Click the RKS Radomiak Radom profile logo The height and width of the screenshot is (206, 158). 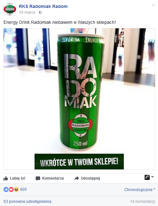click(10, 9)
